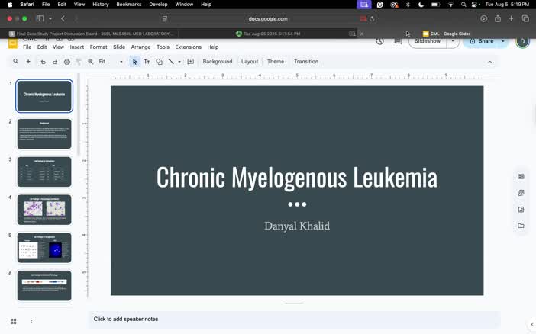The image size is (536, 334).
Task: Click the Layout button
Action: point(250,62)
